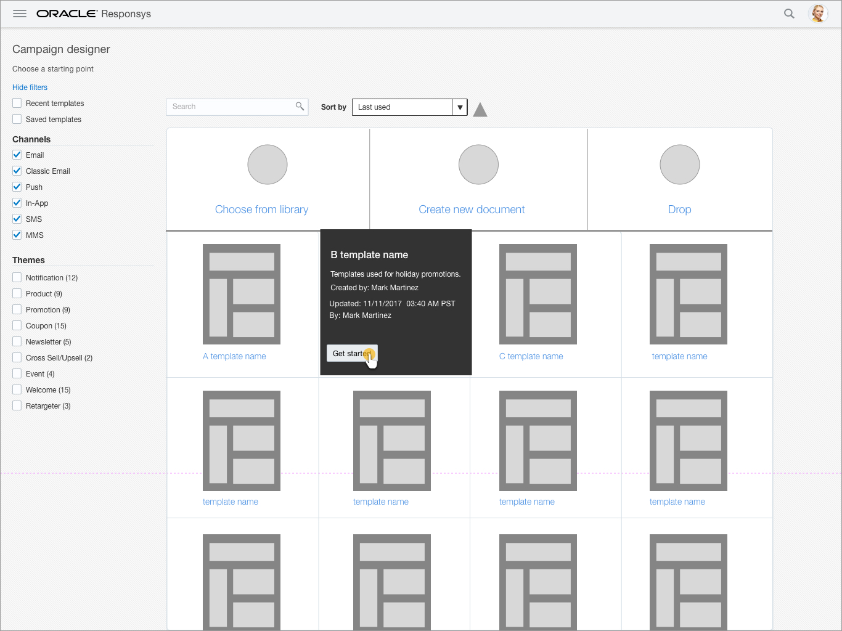Click the Oracle Responsys logo
The height and width of the screenshot is (631, 842).
click(94, 14)
